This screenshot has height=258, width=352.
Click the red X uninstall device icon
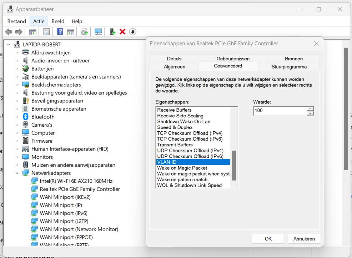pyautogui.click(x=122, y=32)
